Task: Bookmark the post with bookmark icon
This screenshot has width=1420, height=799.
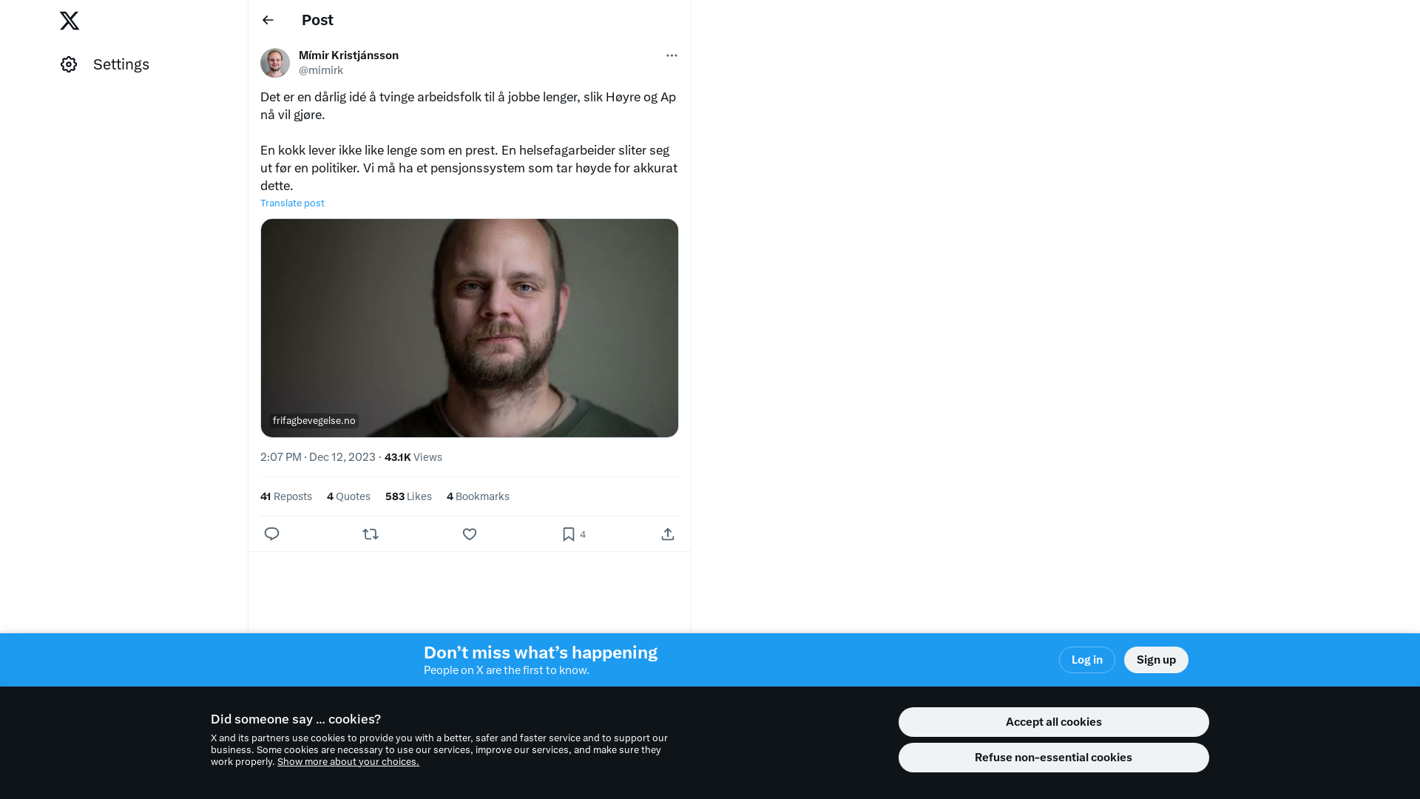Action: 568,534
